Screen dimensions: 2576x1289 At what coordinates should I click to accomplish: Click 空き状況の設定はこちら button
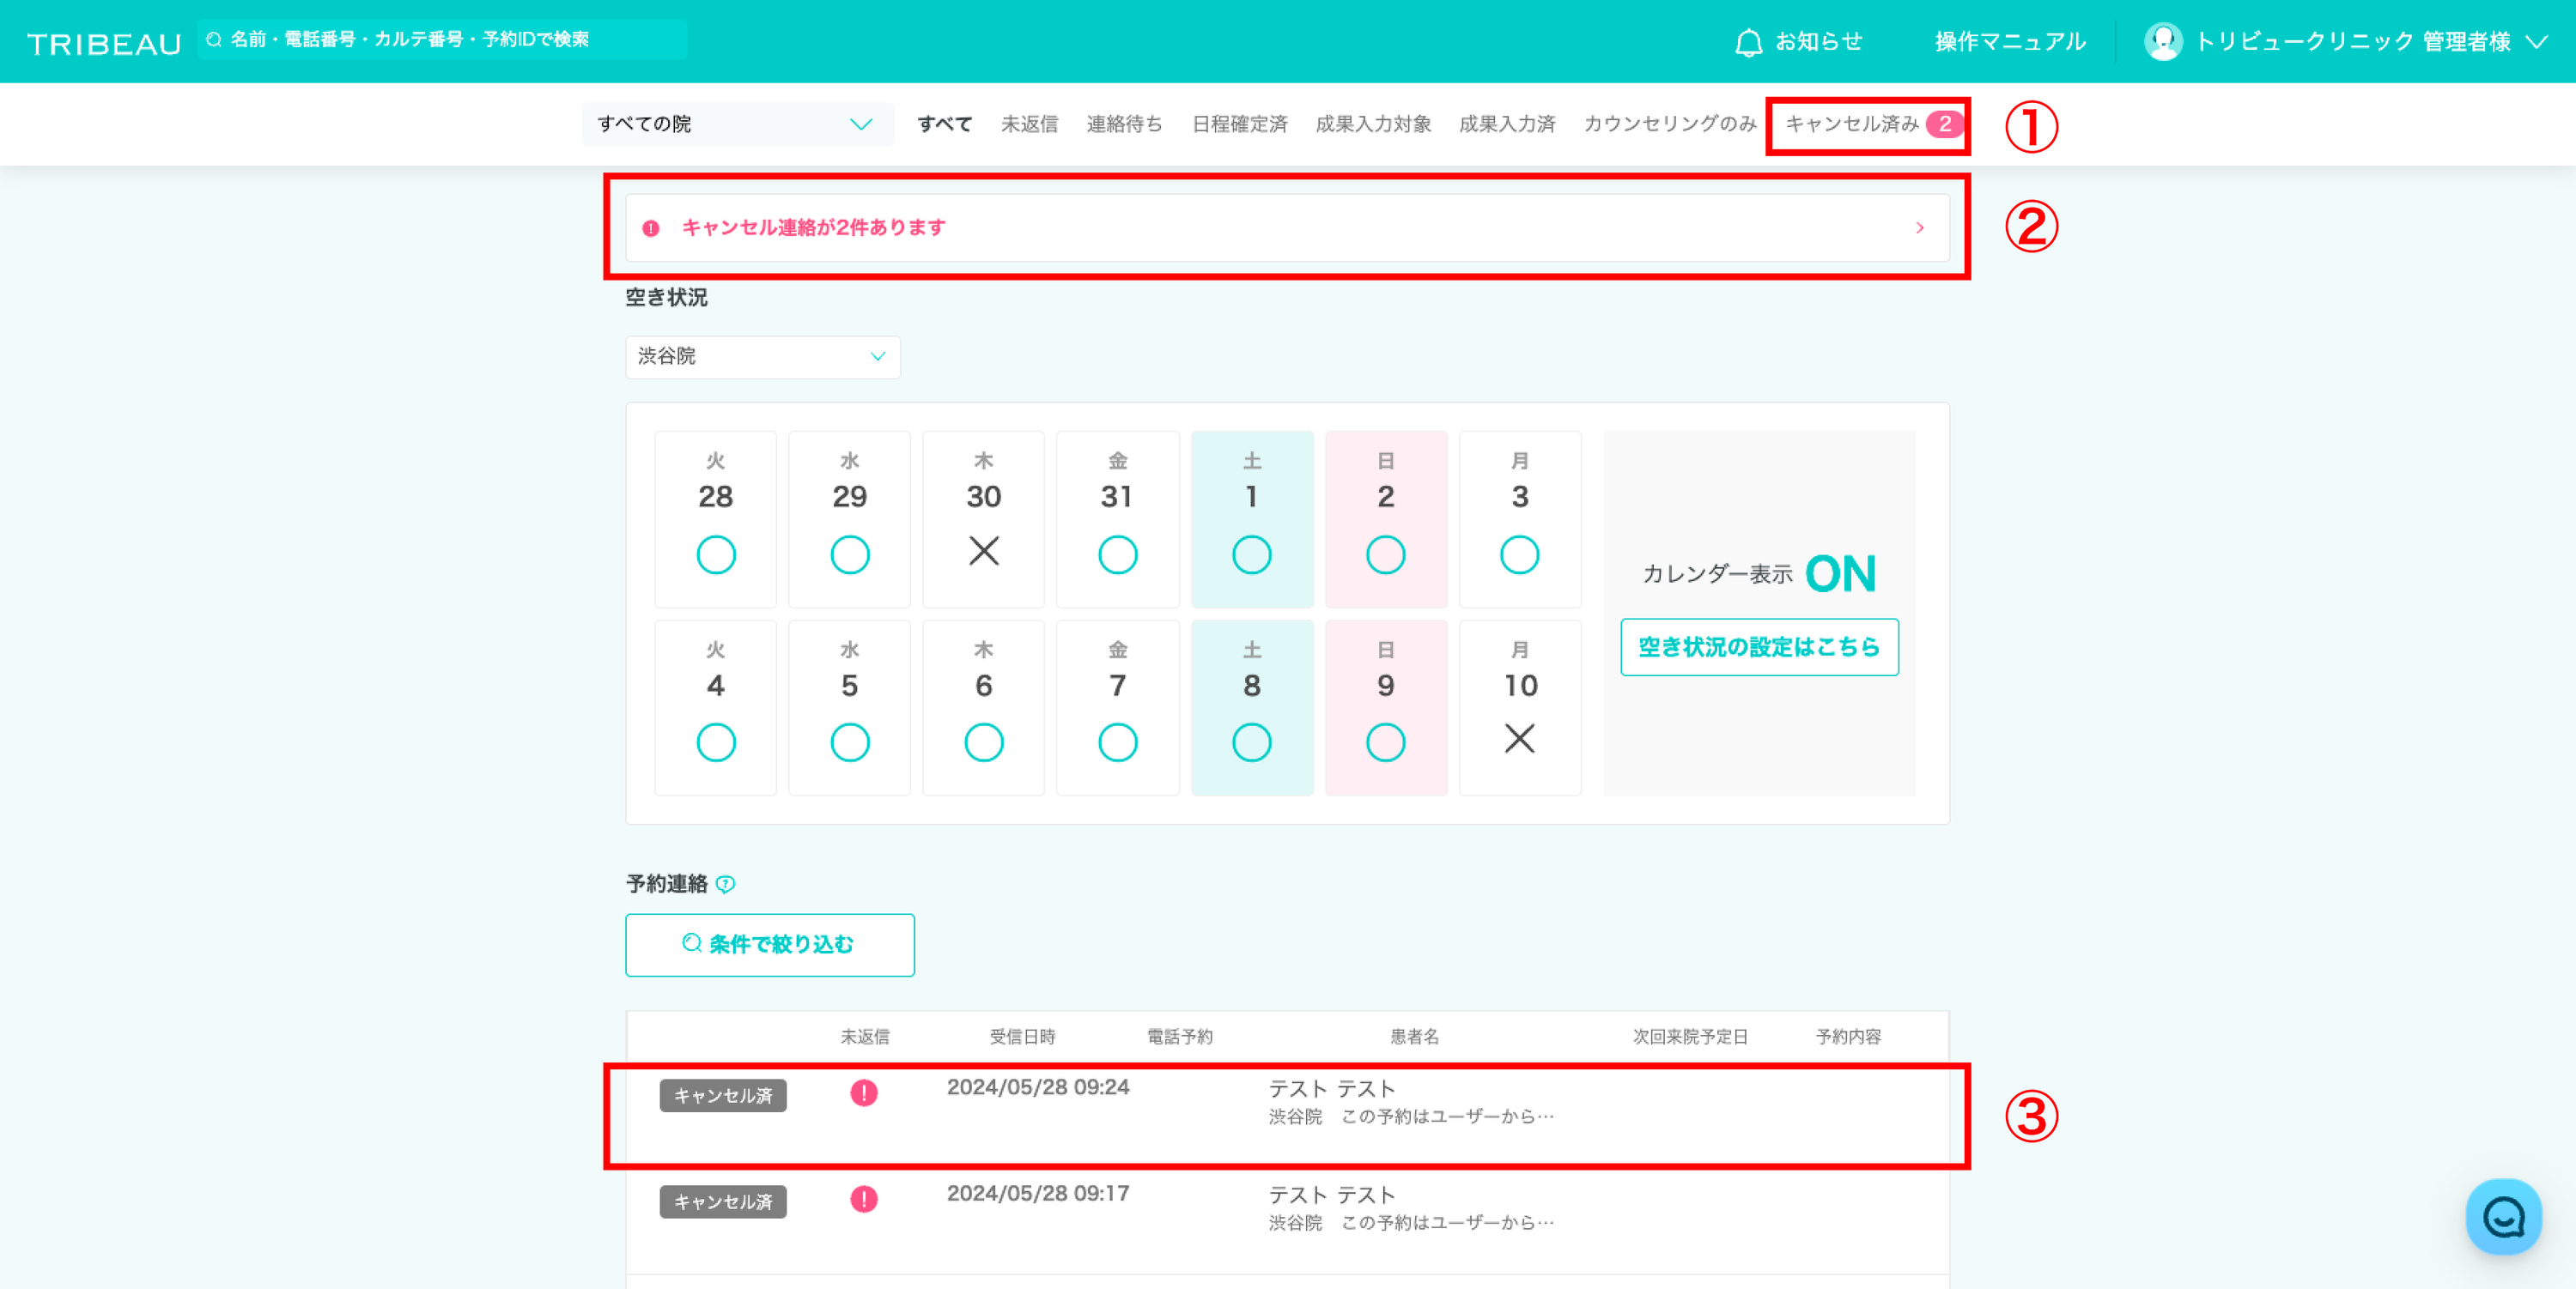(1759, 647)
